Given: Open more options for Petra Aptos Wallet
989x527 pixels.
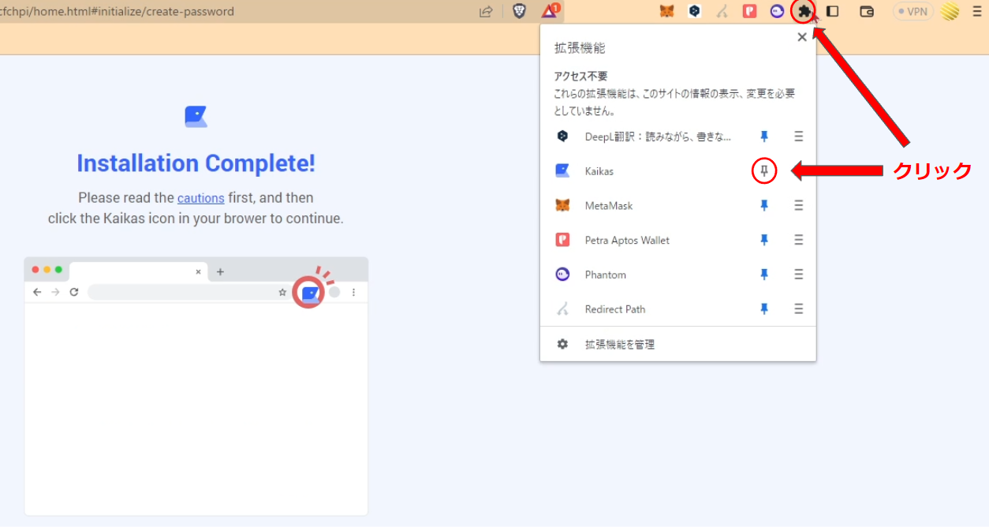Looking at the screenshot, I should (x=798, y=240).
